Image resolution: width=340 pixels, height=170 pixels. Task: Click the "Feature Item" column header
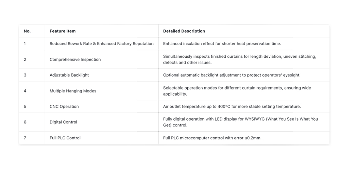[x=63, y=31]
